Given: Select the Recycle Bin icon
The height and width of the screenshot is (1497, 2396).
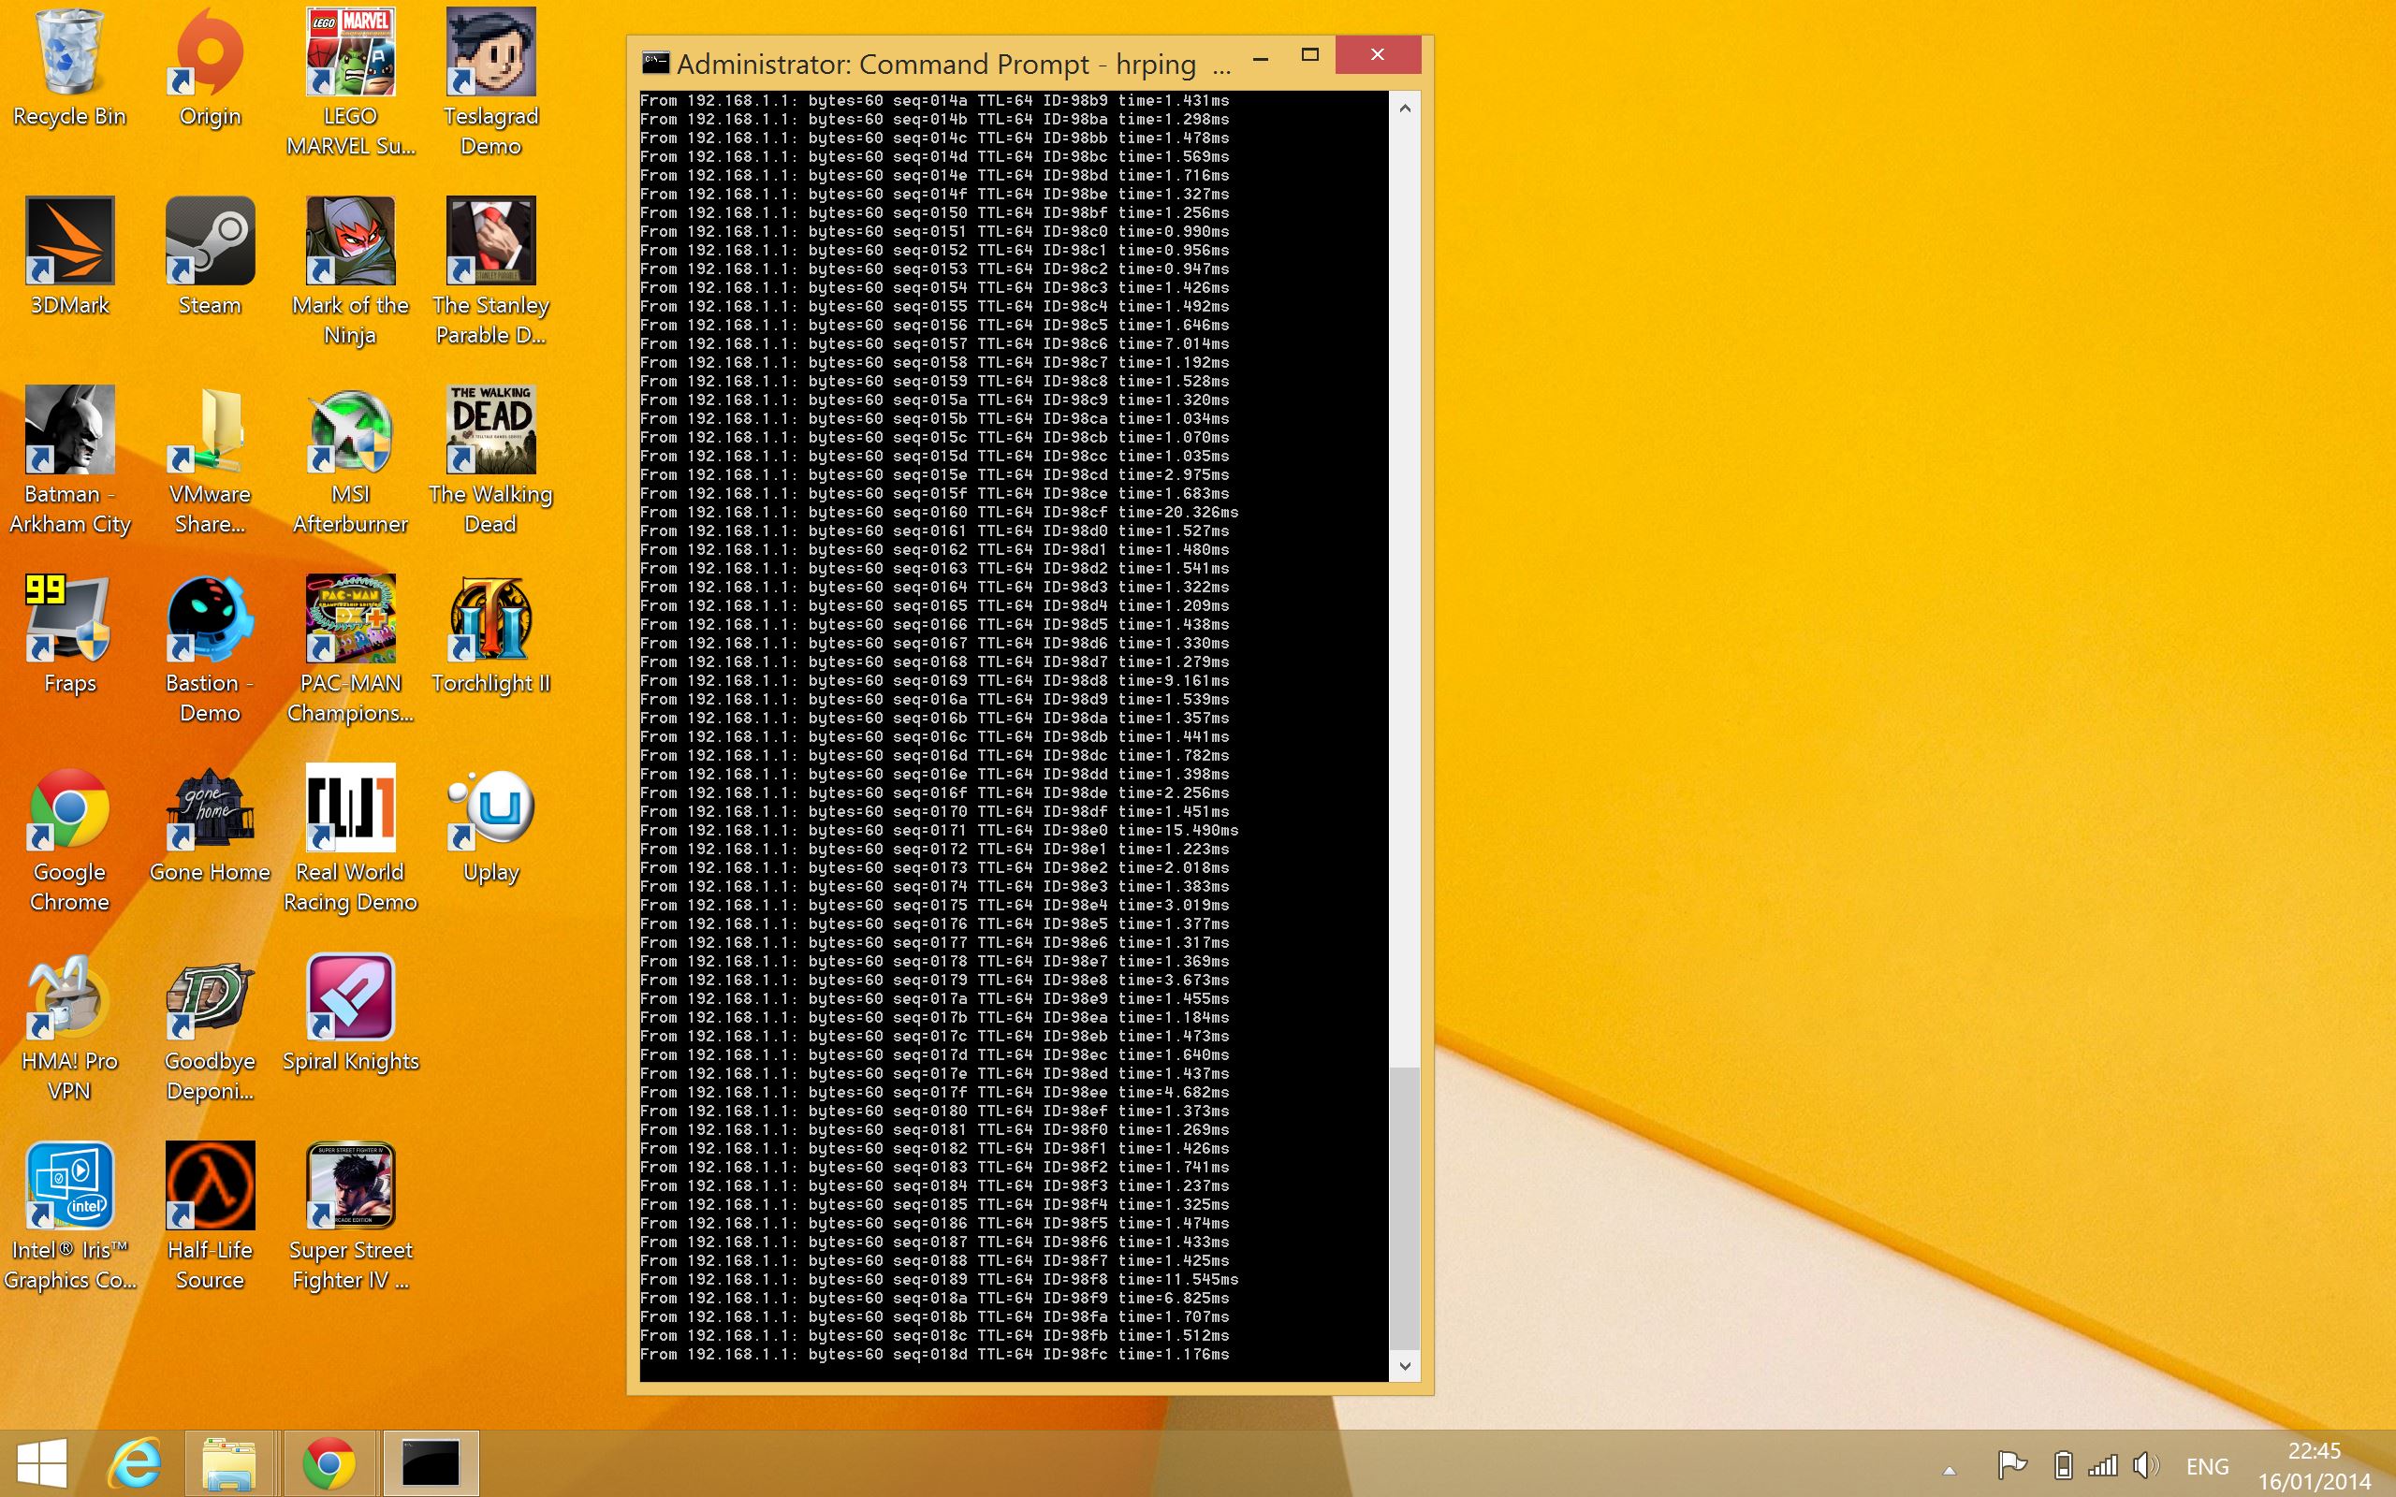Looking at the screenshot, I should point(69,52).
